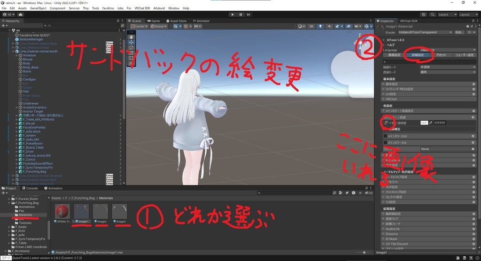Viewport: 481px width, 261px height.
Task: Toggle scene lighting bulb icon
Action: (320, 26)
